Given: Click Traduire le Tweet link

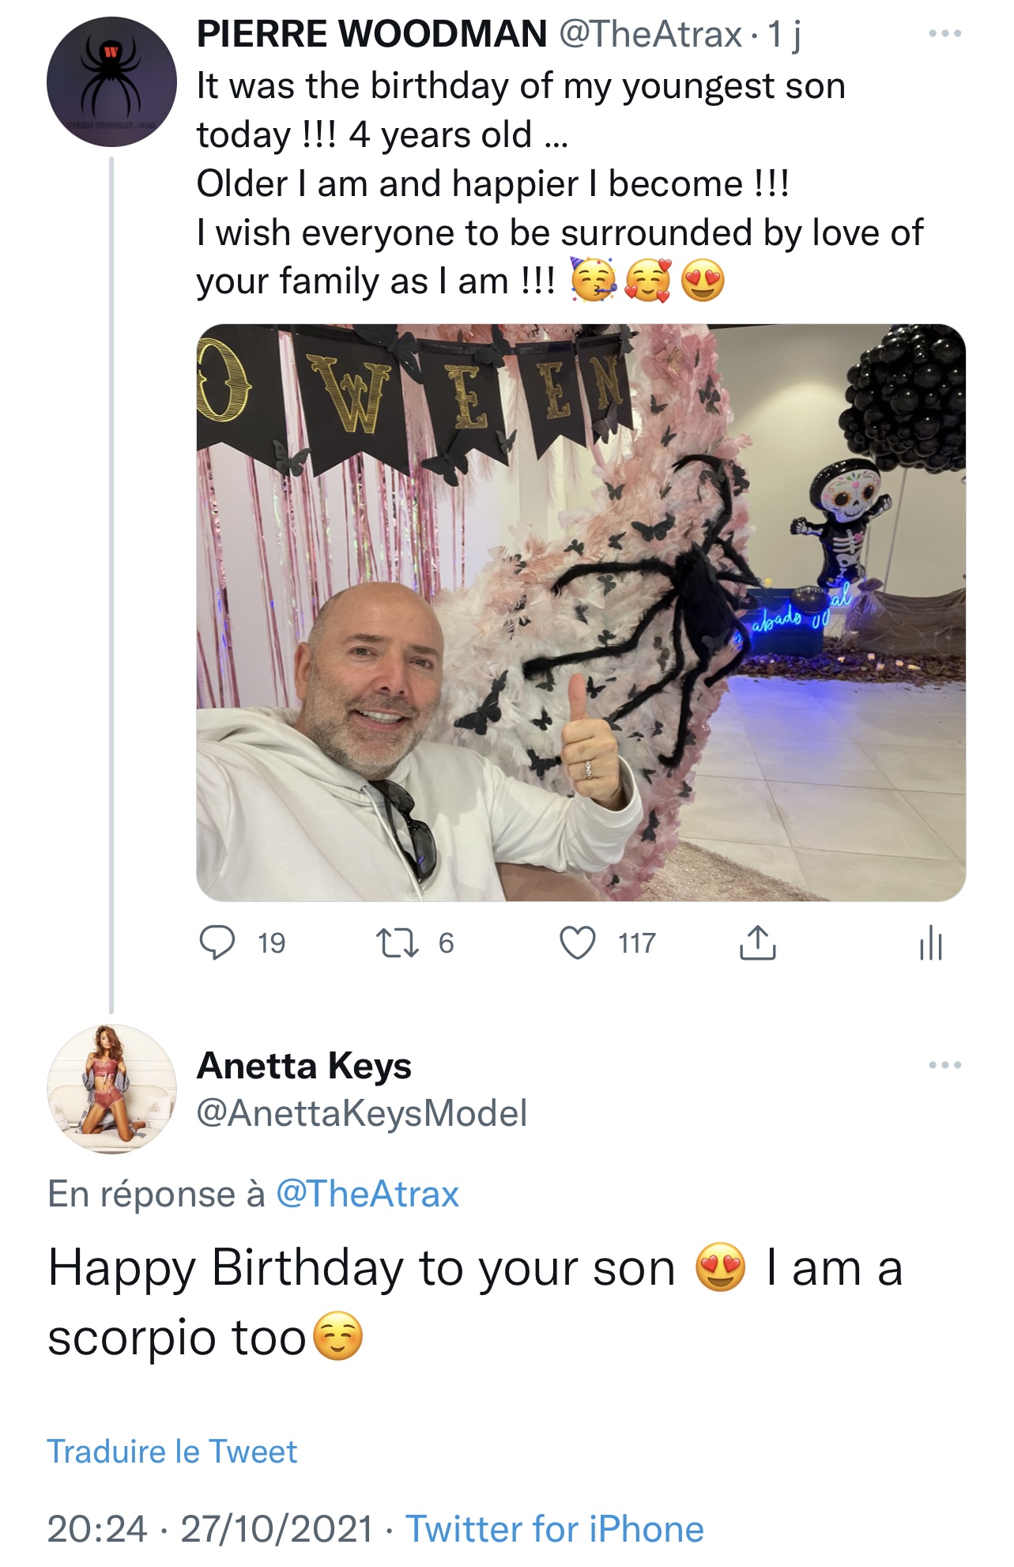Looking at the screenshot, I should pyautogui.click(x=172, y=1452).
